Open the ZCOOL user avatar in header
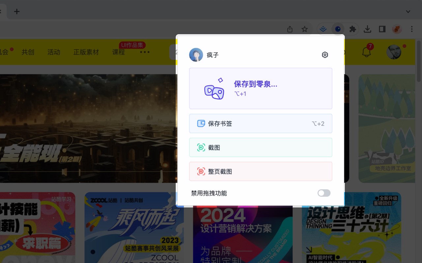 tap(394, 52)
